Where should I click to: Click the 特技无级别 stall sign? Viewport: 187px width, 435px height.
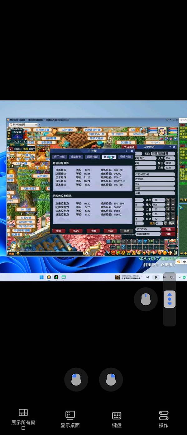tap(96, 138)
